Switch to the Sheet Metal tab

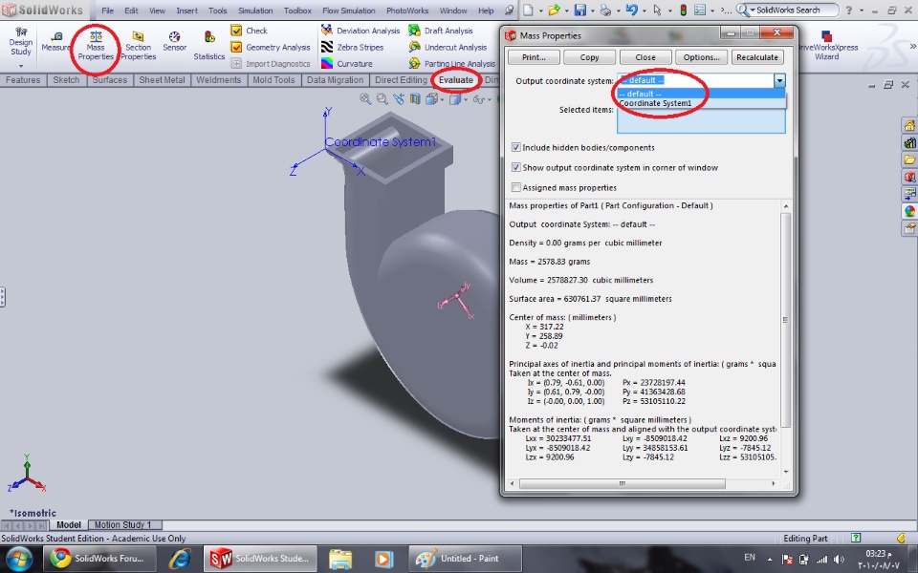pos(162,80)
